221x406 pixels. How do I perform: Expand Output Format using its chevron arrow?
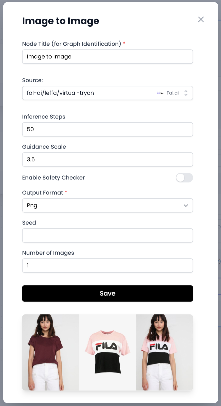(x=186, y=206)
